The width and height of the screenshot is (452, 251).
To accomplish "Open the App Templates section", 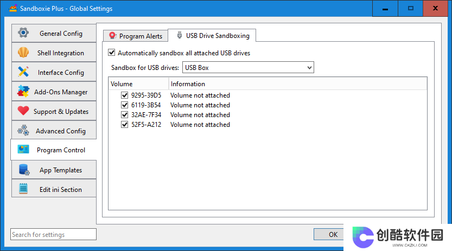I will coord(54,170).
